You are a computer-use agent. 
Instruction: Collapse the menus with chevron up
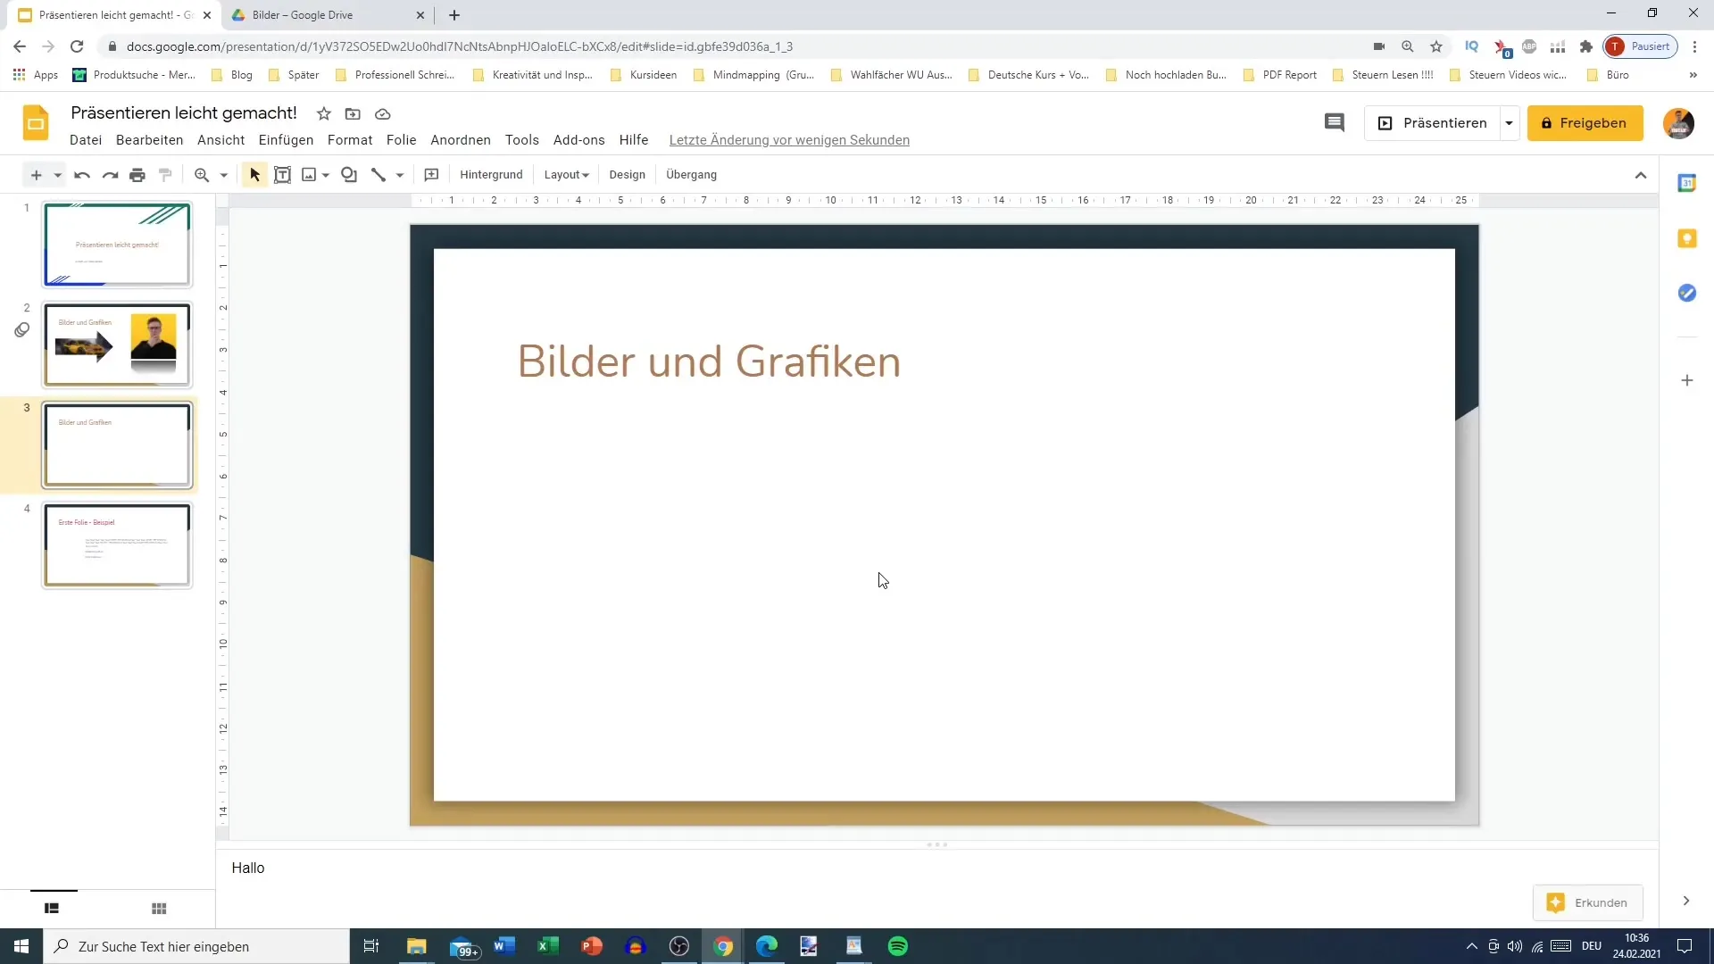point(1641,175)
